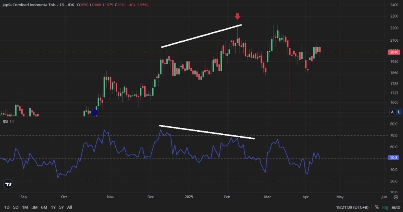
Task: Select the 5D date range
Action: pos(16,207)
